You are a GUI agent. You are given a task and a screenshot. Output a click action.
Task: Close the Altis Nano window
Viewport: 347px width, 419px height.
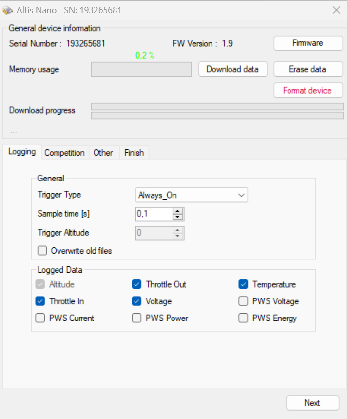(336, 10)
